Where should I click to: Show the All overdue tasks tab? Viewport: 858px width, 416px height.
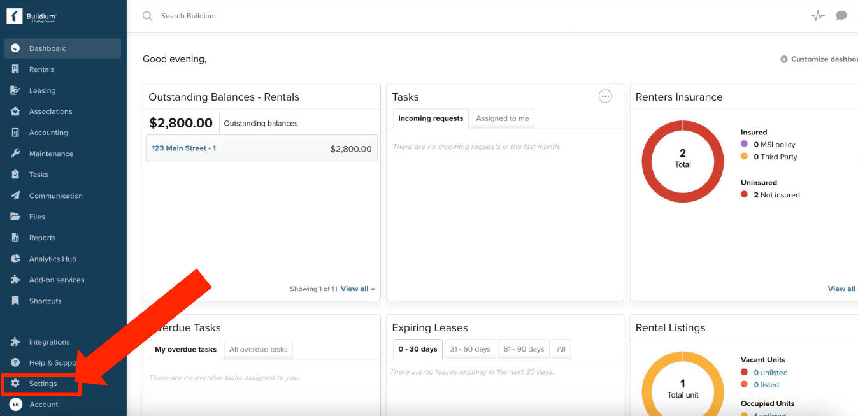258,349
